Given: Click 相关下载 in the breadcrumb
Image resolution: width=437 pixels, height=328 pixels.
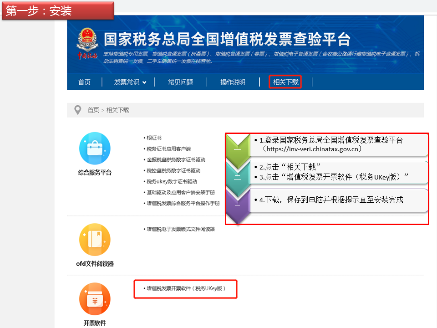Looking at the screenshot, I should [117, 110].
